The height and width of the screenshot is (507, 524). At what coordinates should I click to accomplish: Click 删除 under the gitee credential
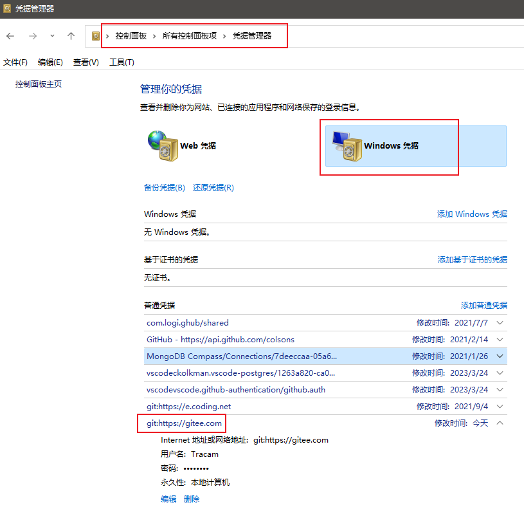click(x=191, y=499)
